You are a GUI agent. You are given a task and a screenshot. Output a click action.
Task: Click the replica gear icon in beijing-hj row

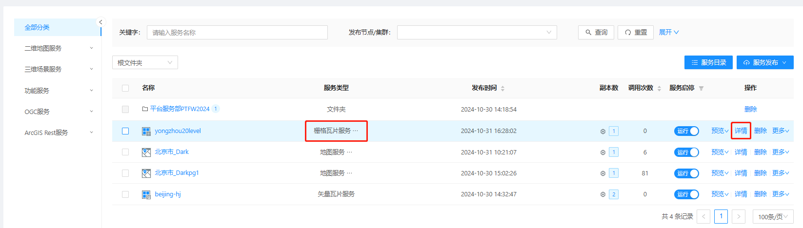(x=603, y=195)
